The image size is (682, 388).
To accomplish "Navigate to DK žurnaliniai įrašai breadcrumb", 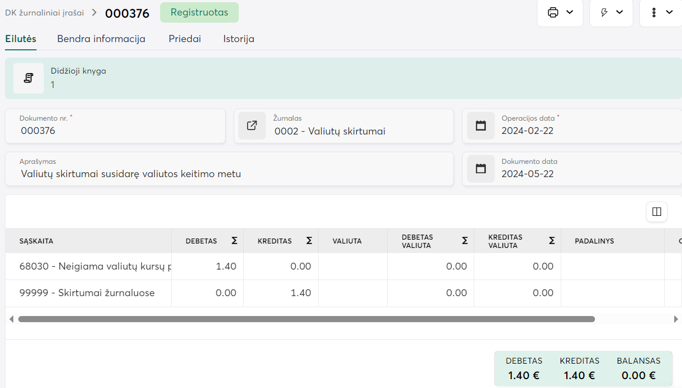I will (44, 12).
